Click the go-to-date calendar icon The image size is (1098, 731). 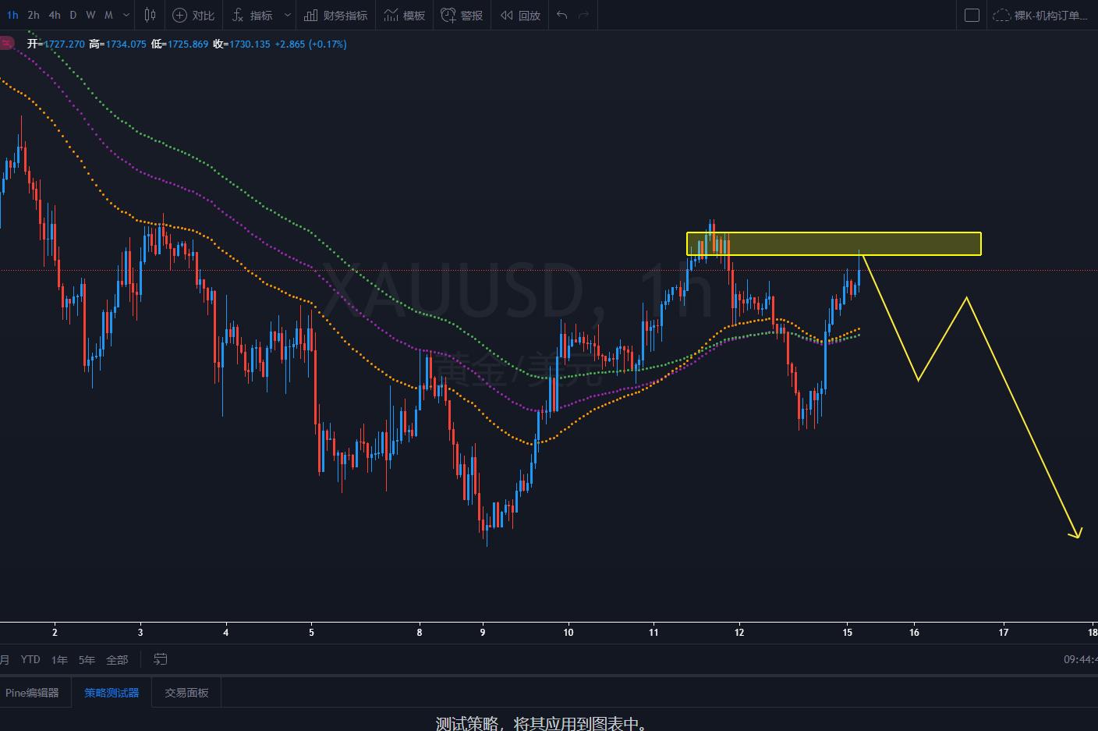[x=160, y=659]
